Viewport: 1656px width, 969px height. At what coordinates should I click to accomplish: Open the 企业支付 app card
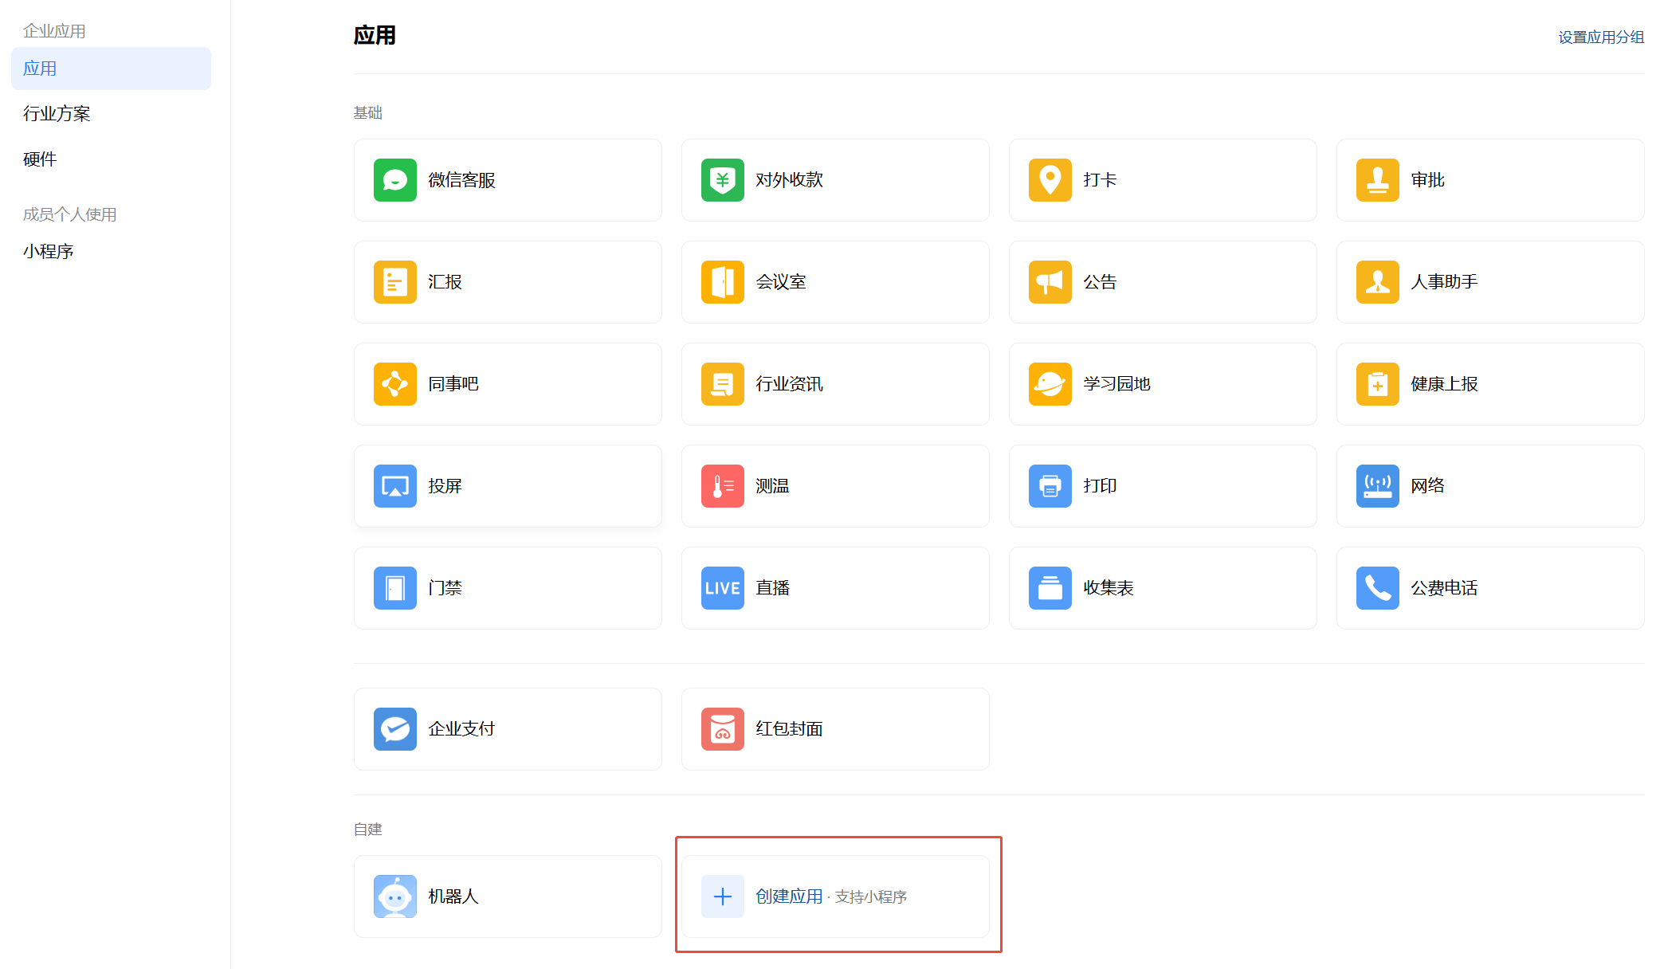(x=508, y=729)
